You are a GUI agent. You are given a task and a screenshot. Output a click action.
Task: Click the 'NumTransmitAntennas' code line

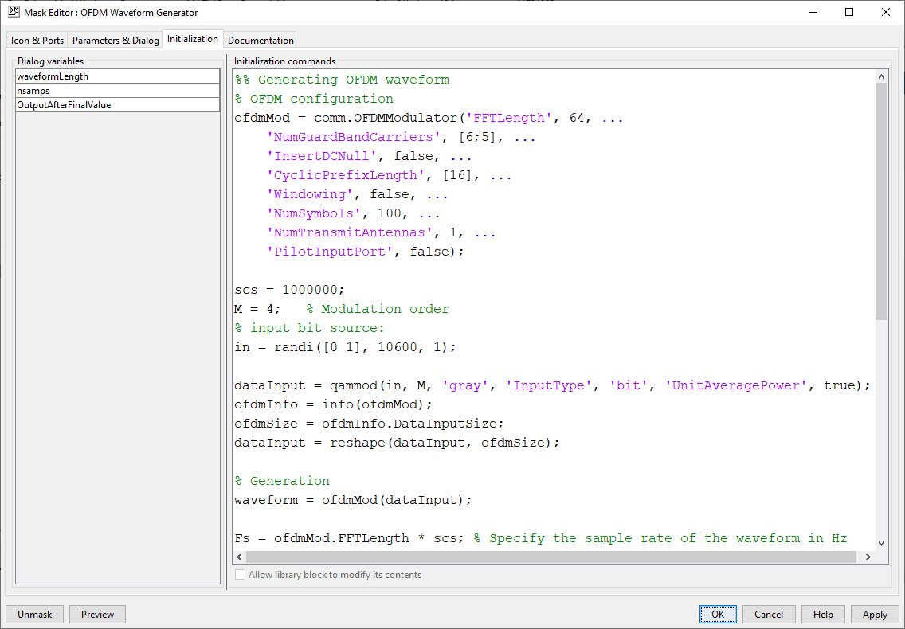pos(381,232)
